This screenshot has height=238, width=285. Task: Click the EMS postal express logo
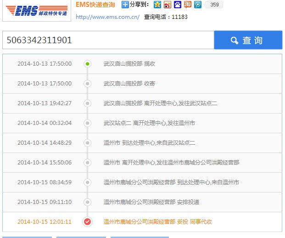click(37, 11)
